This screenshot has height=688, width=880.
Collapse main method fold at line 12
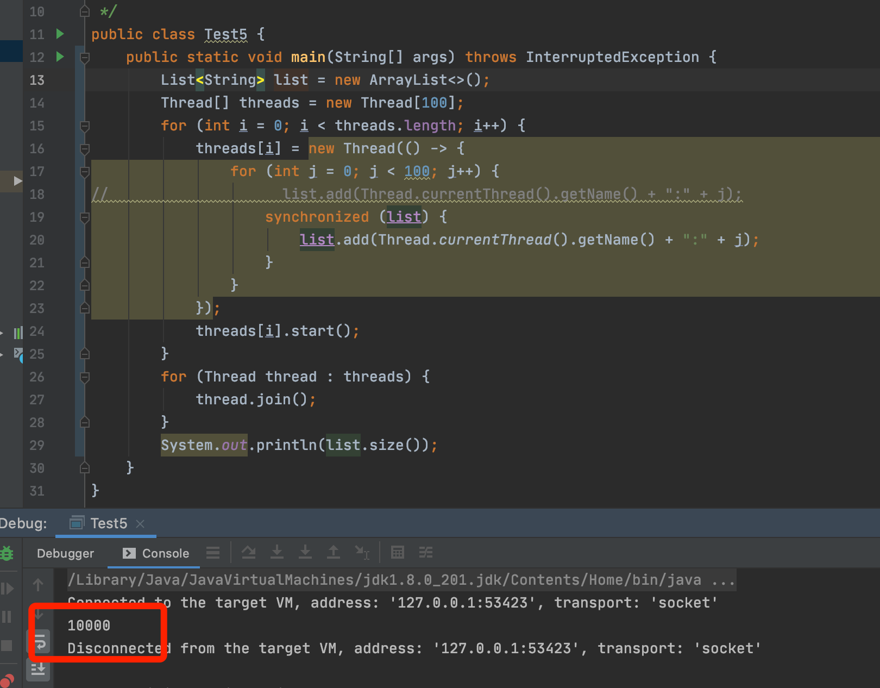click(x=85, y=57)
